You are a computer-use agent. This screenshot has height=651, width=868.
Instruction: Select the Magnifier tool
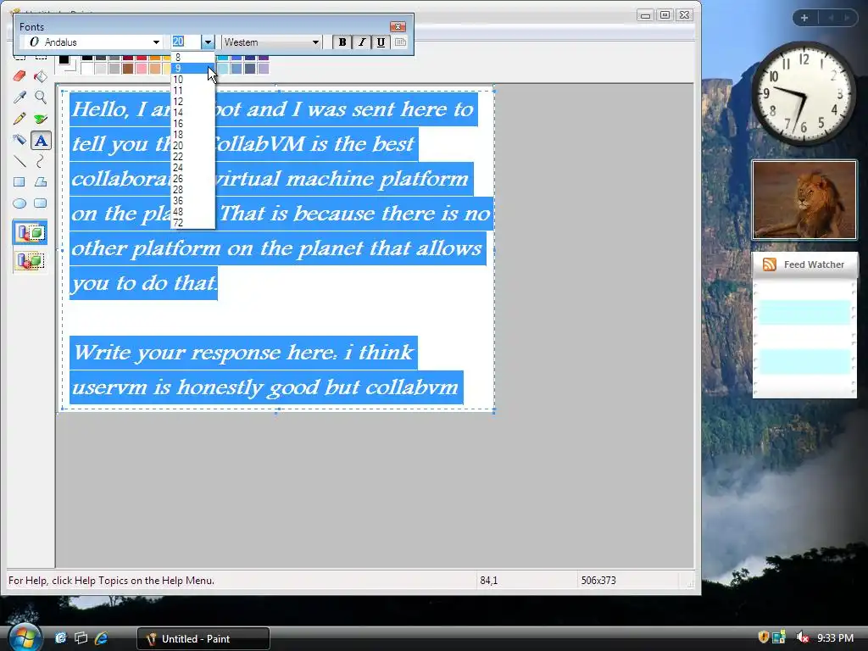coord(41,97)
